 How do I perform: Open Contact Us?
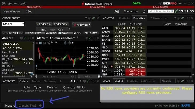(131, 11)
